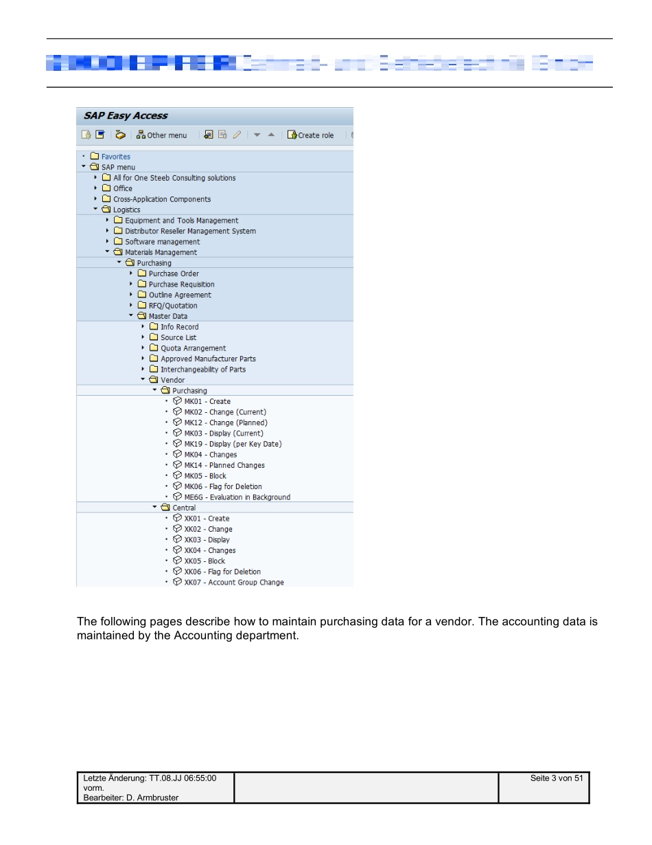Image resolution: width=652 pixels, height=845 pixels.
Task: Select 'XK07 - Account Group Change' text
Action: pos(234,583)
